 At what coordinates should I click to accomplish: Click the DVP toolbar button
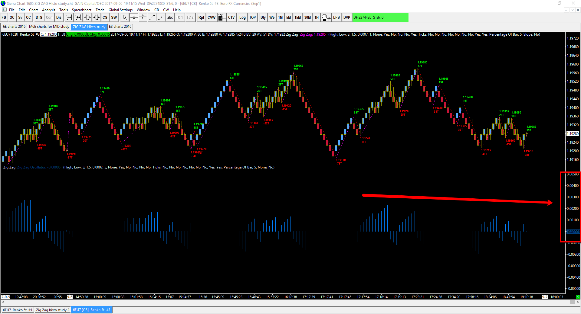pos(347,18)
